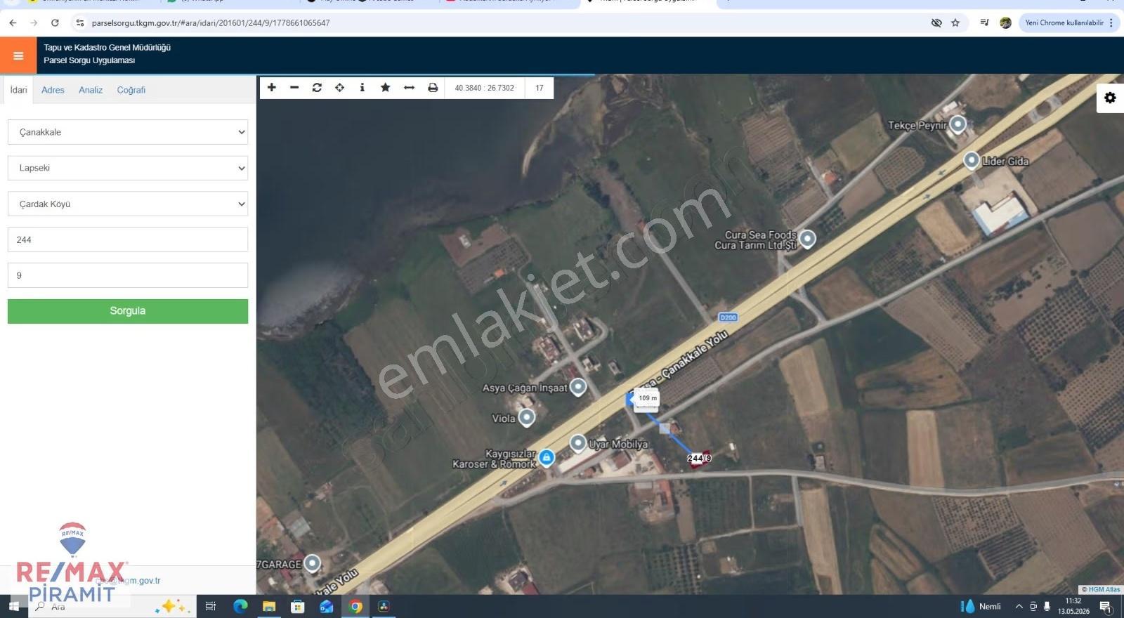The width and height of the screenshot is (1124, 618).
Task: Switch to the İdari tab
Action: [x=18, y=90]
